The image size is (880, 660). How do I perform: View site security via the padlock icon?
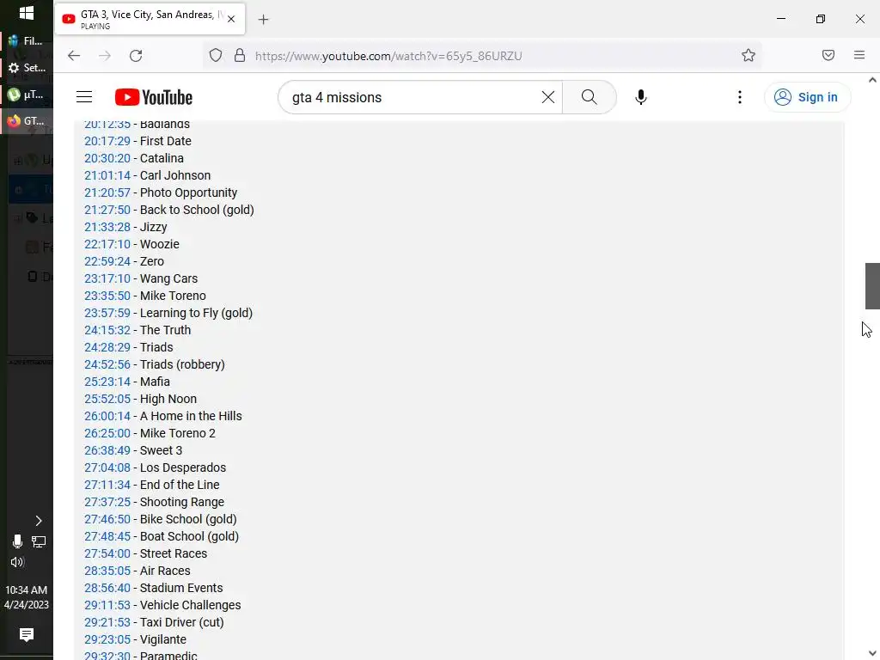[240, 56]
